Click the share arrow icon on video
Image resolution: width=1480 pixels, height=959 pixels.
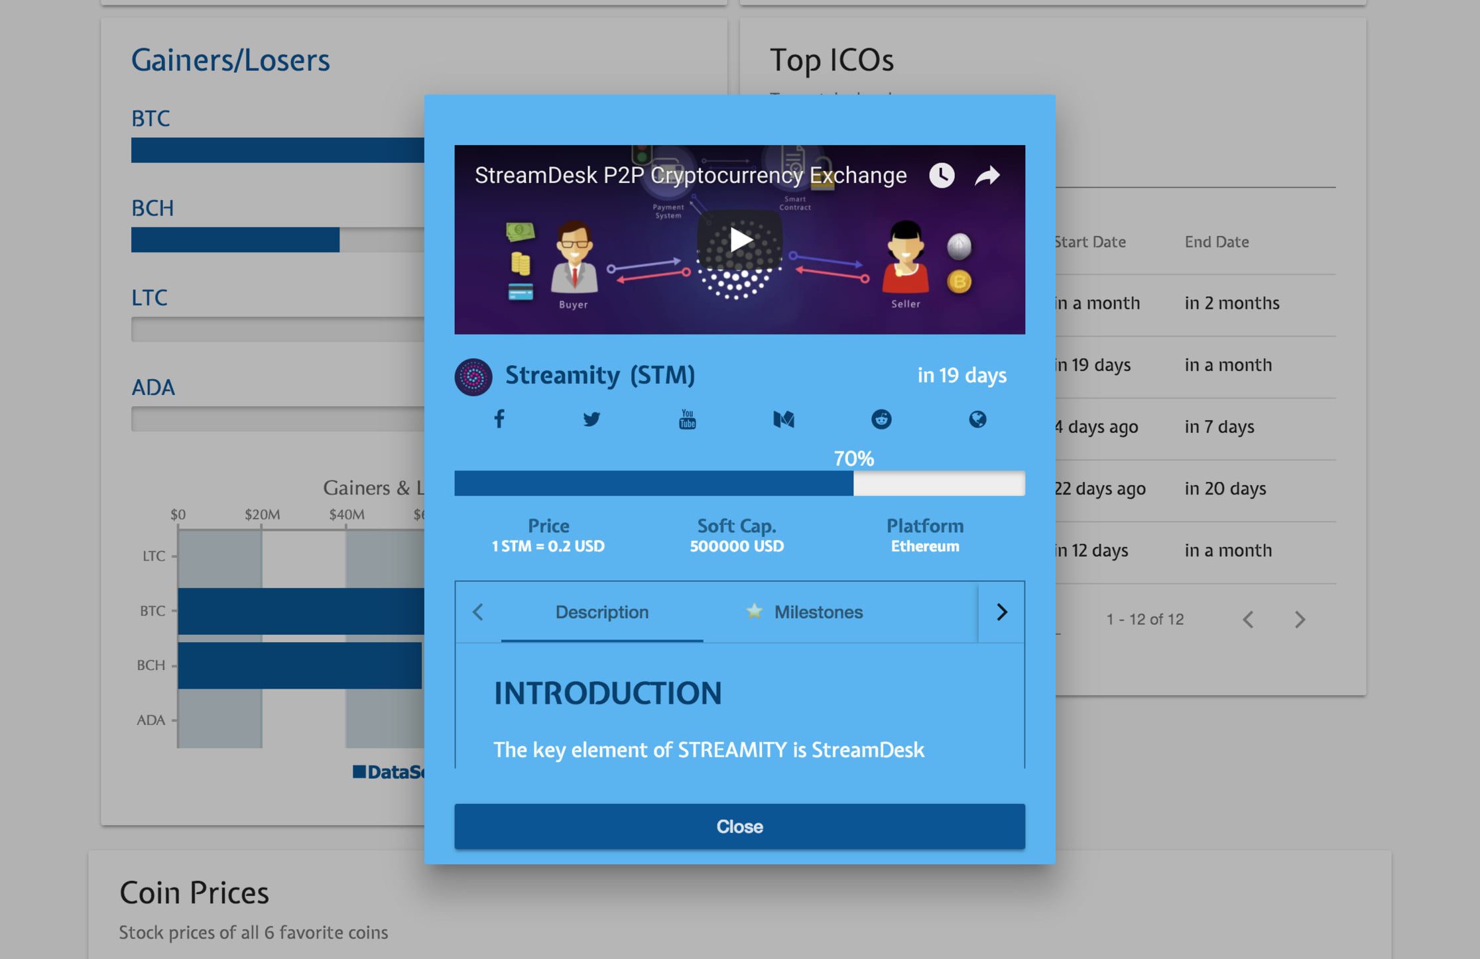click(987, 176)
